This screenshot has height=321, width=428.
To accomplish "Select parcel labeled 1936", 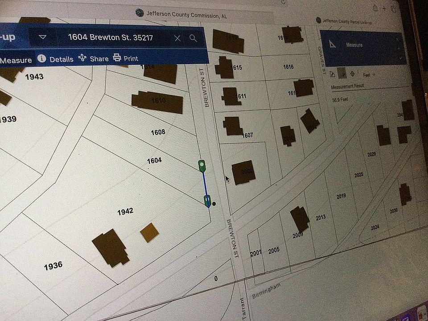I will [53, 266].
